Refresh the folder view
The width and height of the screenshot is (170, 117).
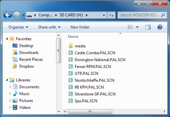(x=111, y=15)
